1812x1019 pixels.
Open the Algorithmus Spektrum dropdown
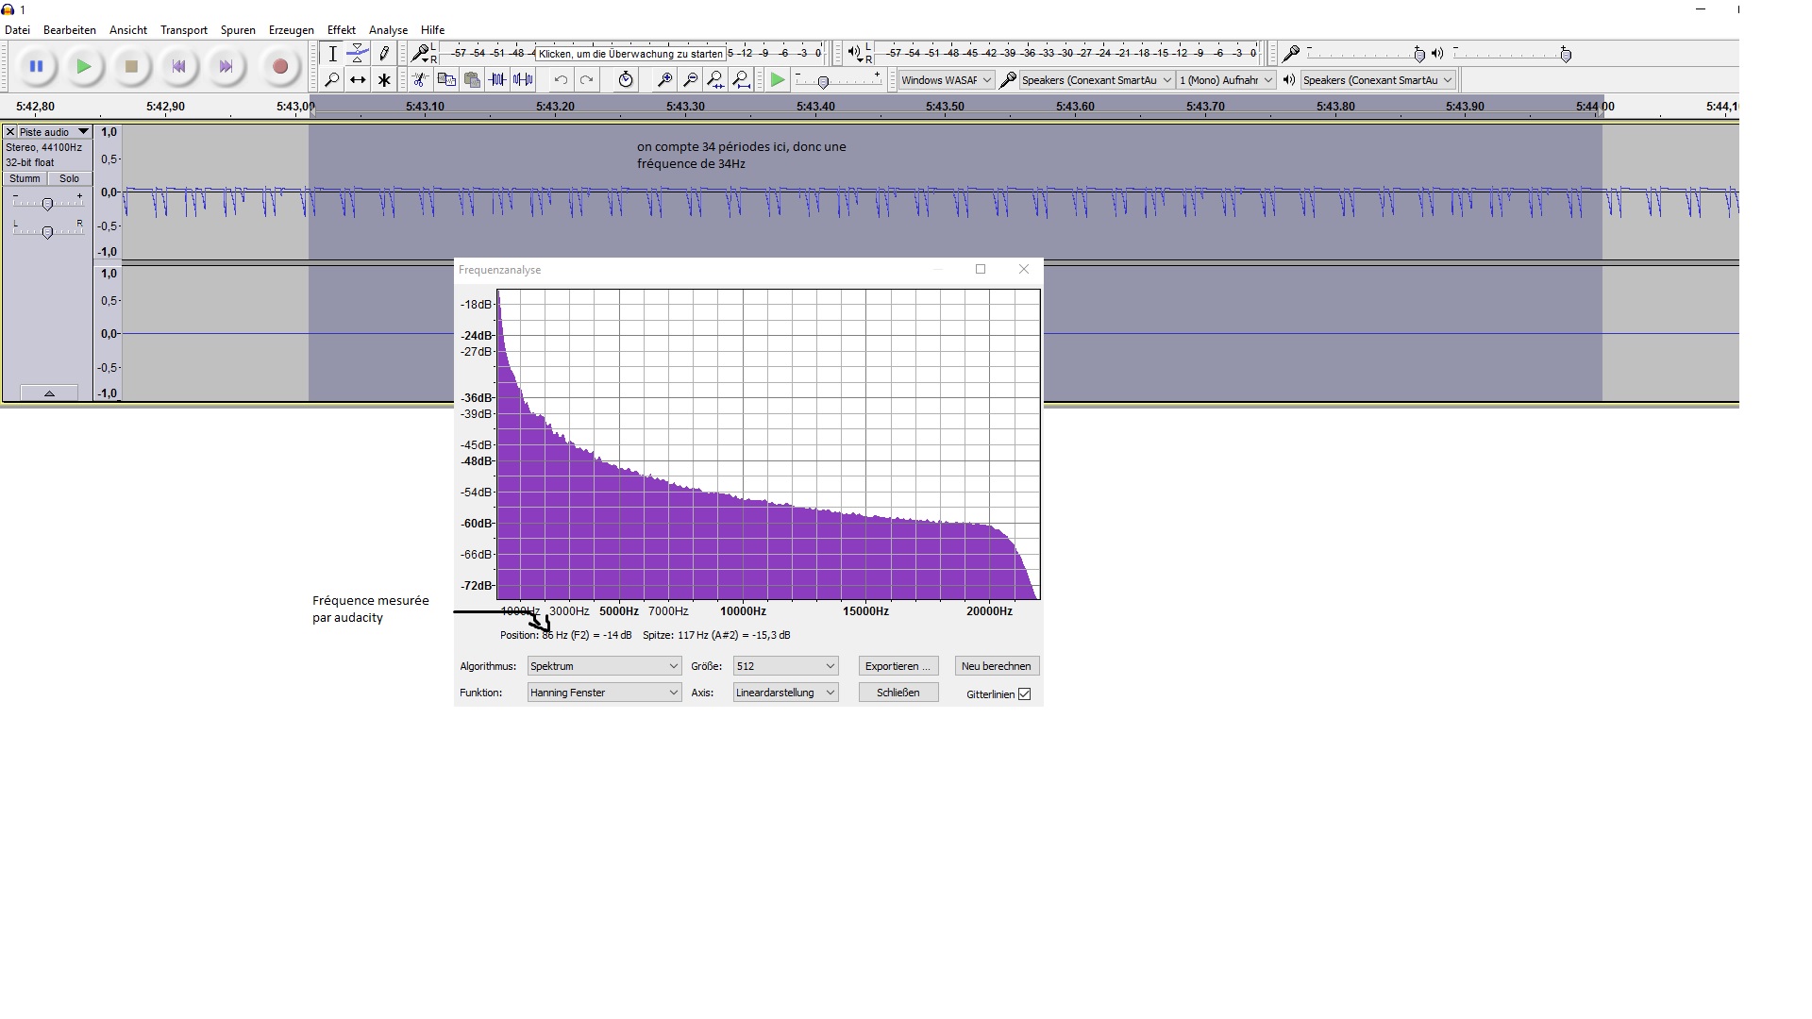pyautogui.click(x=604, y=666)
